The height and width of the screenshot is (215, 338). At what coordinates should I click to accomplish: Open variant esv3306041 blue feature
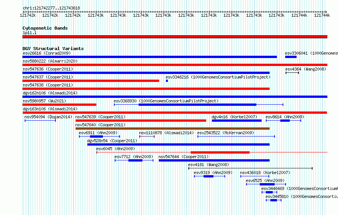[x=291, y=57]
